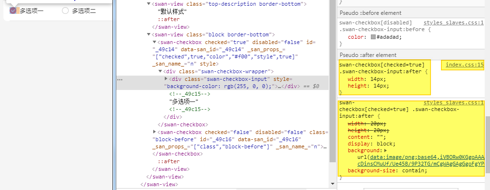
Task: Click the Styles pane vertical scrollbar thumb
Action: 488,145
